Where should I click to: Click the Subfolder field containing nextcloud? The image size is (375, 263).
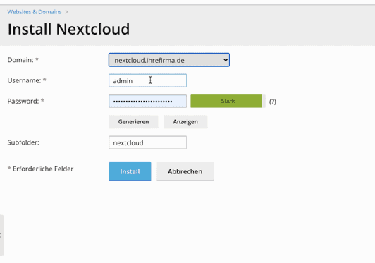pyautogui.click(x=147, y=142)
